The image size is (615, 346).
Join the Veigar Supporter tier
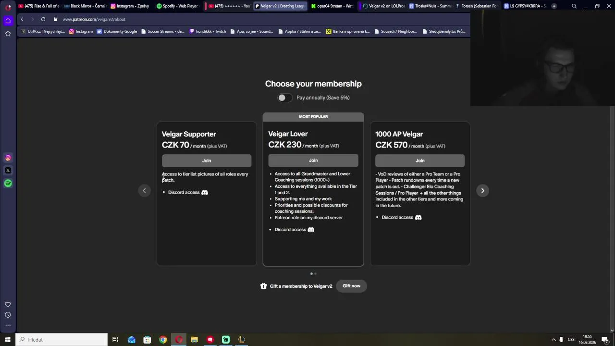(207, 161)
